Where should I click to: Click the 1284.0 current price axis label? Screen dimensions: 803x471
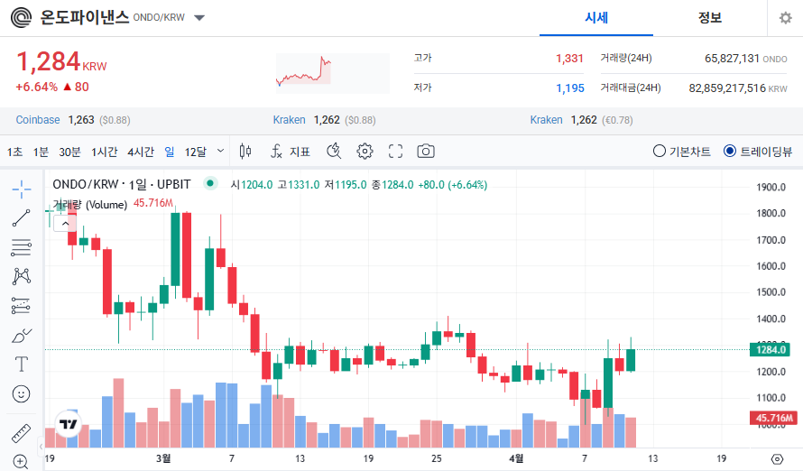tap(771, 350)
